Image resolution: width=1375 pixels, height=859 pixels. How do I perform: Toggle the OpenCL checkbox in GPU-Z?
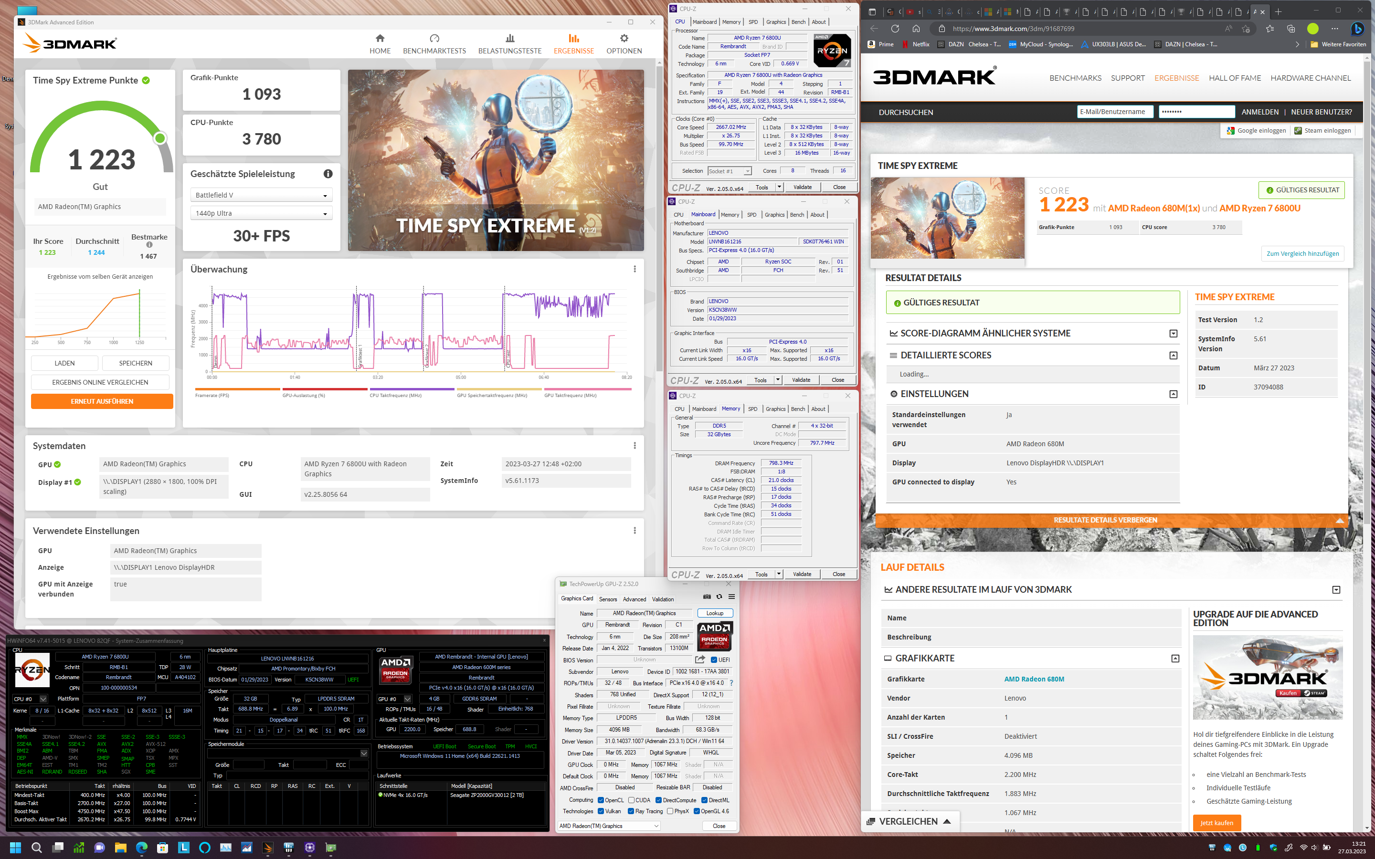point(601,800)
